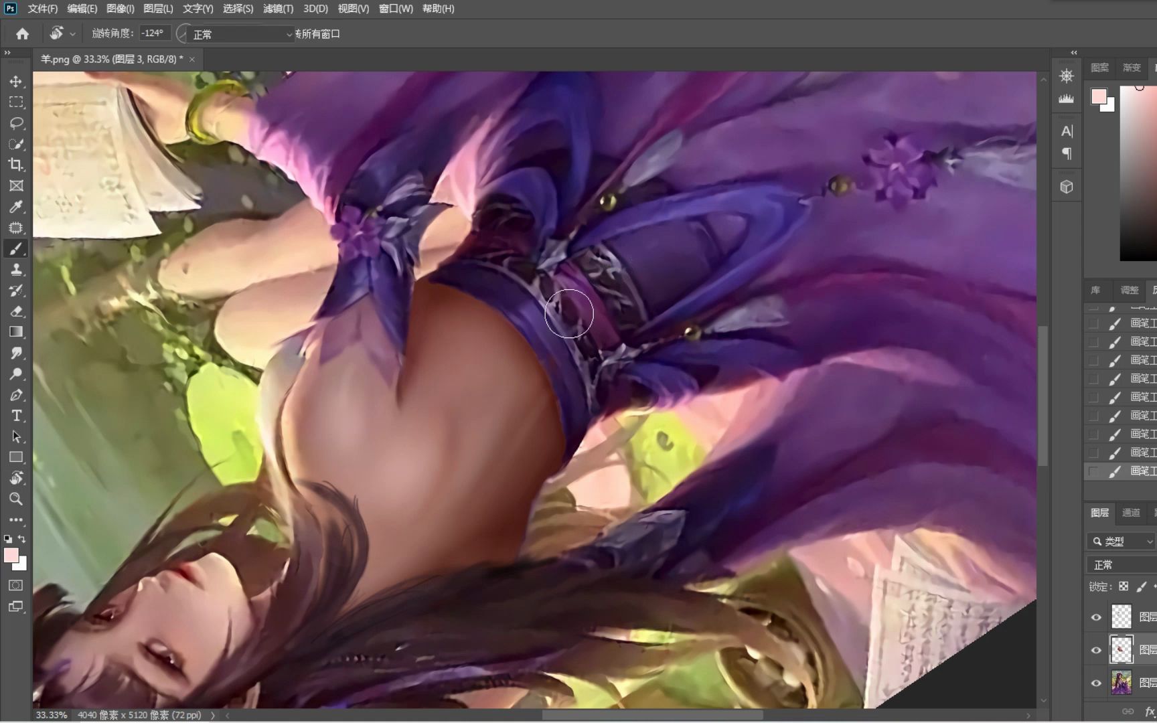Open the 图层(L) menu
Screen dimensions: 1157x723
[x=158, y=9]
